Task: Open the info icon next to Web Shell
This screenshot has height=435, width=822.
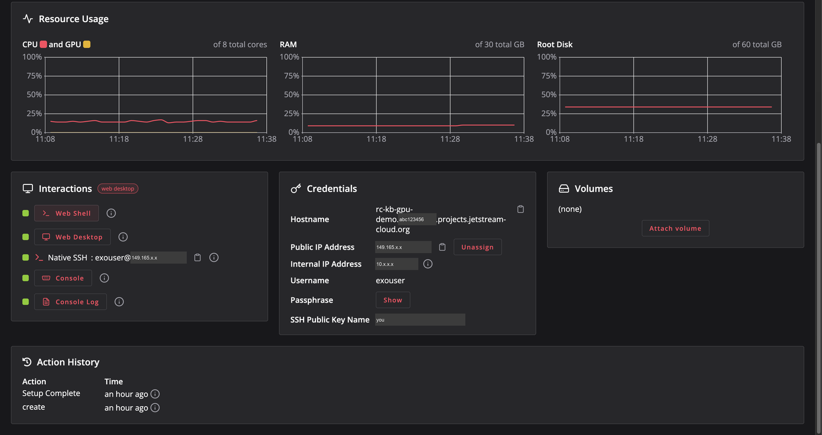Action: pos(111,213)
